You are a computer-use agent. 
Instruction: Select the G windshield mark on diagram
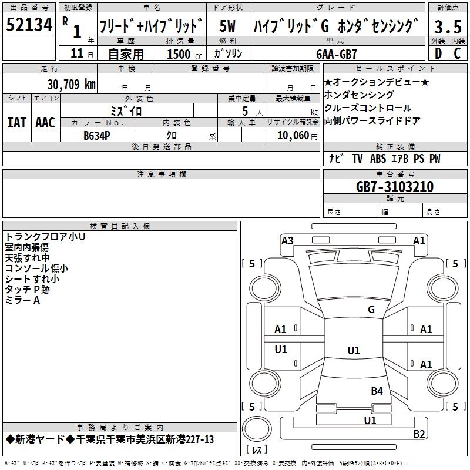point(371,310)
